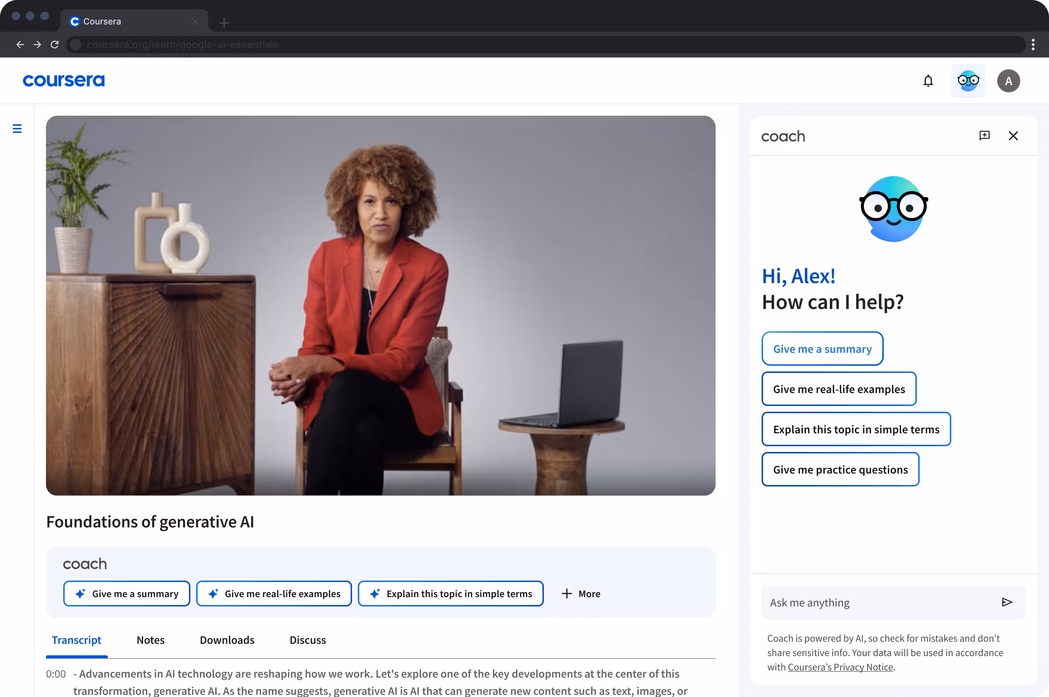The width and height of the screenshot is (1049, 697).
Task: Toggle the Coach mascot icon in header
Action: tap(968, 81)
